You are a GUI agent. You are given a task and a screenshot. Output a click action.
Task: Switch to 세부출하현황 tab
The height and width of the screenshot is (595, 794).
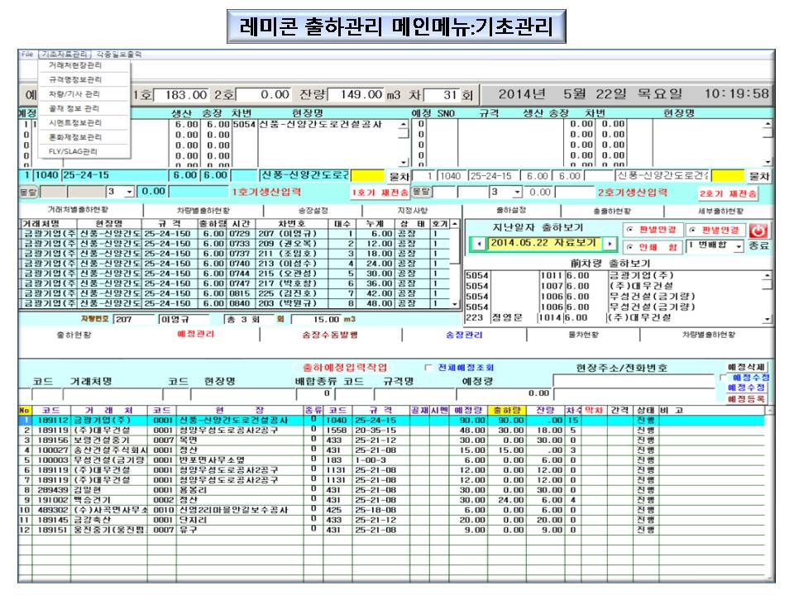[720, 211]
